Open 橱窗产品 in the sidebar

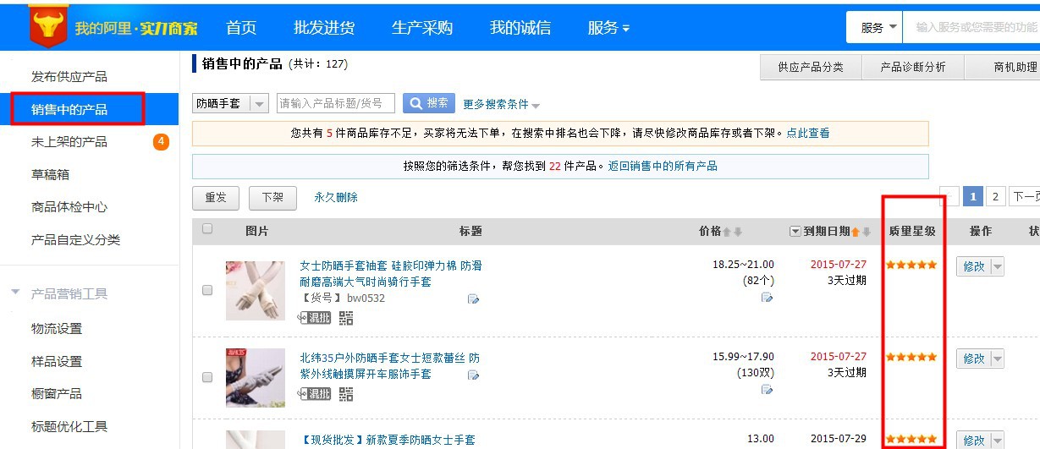(x=57, y=394)
